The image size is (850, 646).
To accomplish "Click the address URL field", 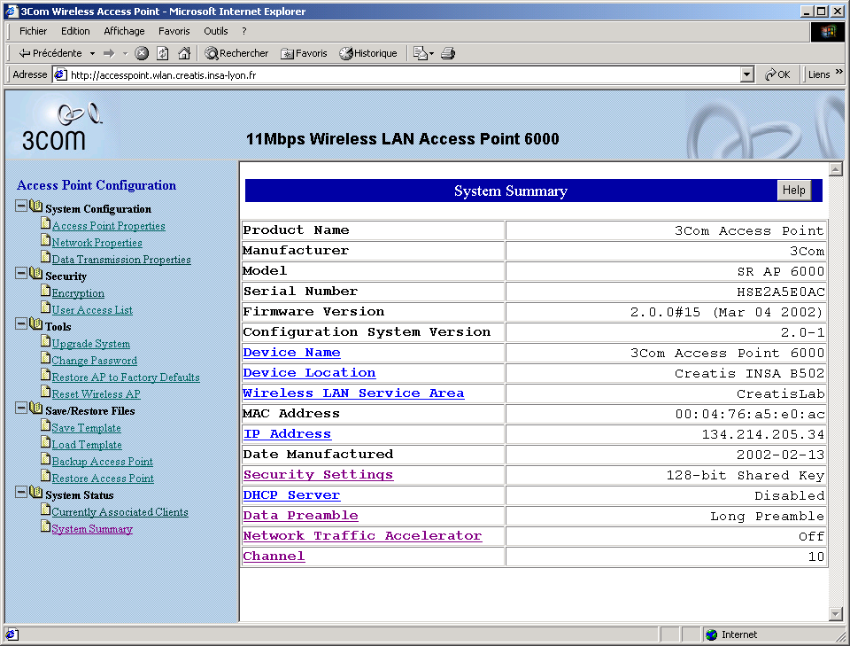I will 404,74.
